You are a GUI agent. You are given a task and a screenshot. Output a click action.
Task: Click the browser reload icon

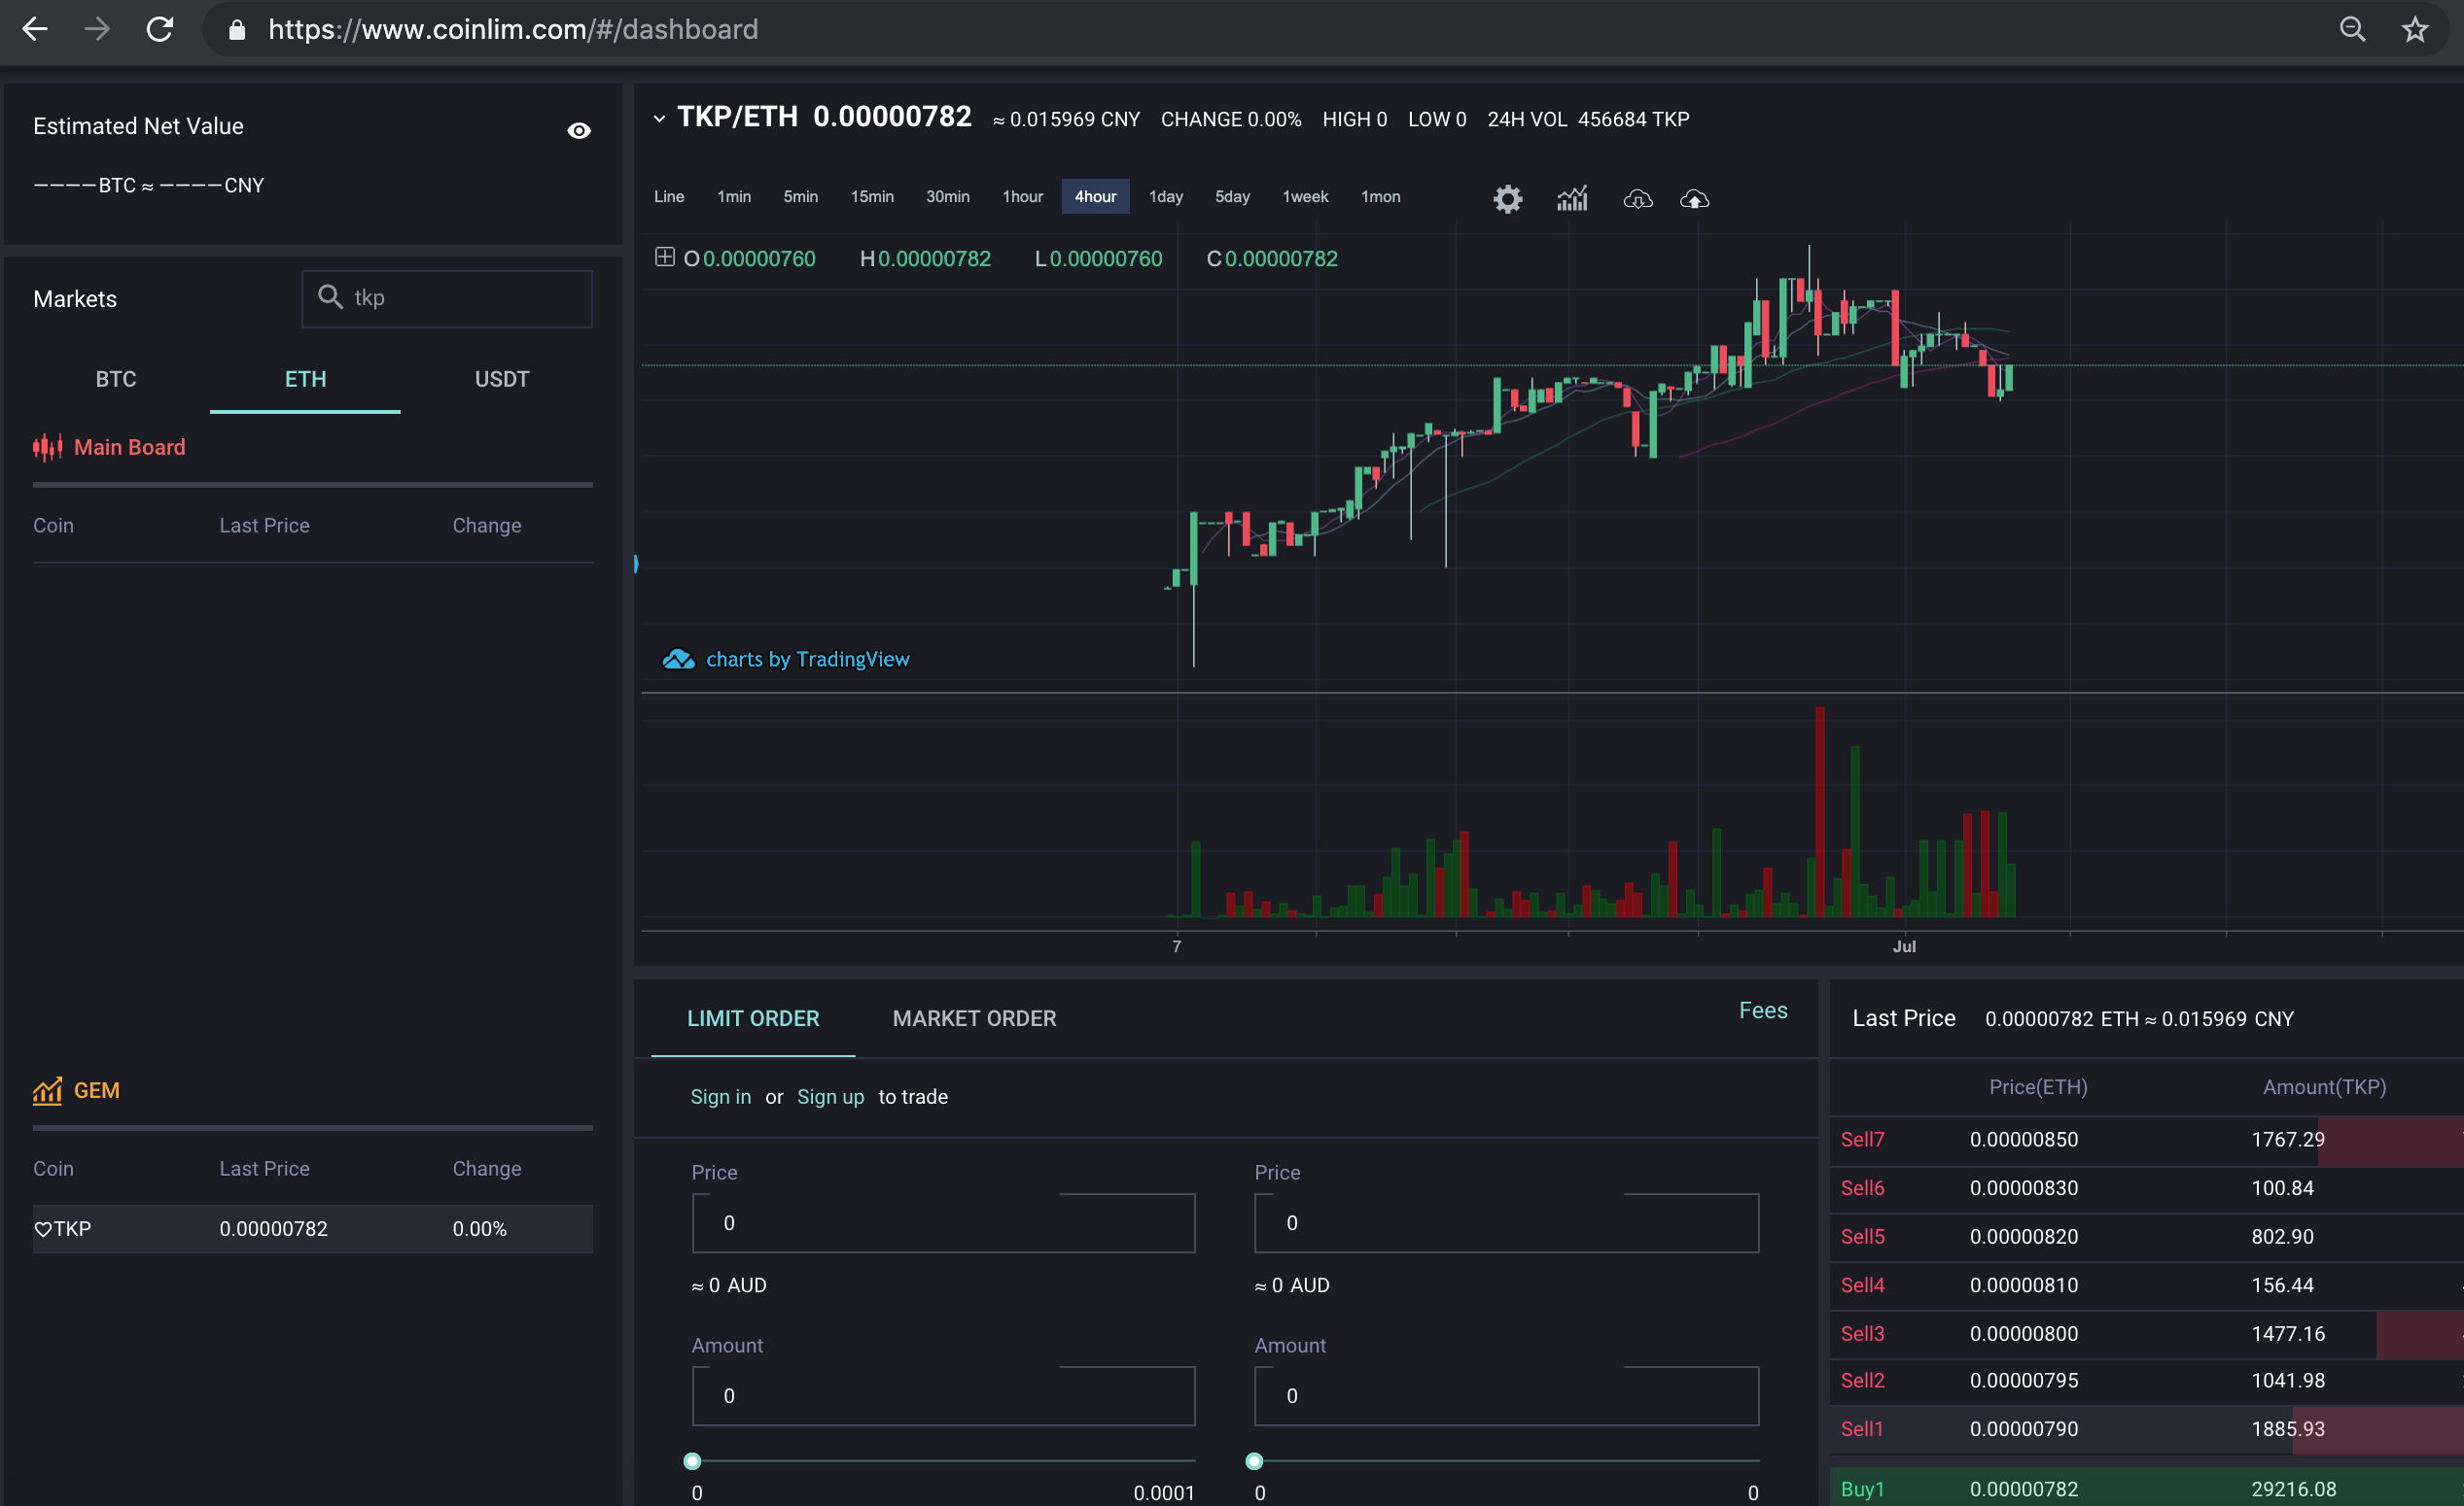160,29
